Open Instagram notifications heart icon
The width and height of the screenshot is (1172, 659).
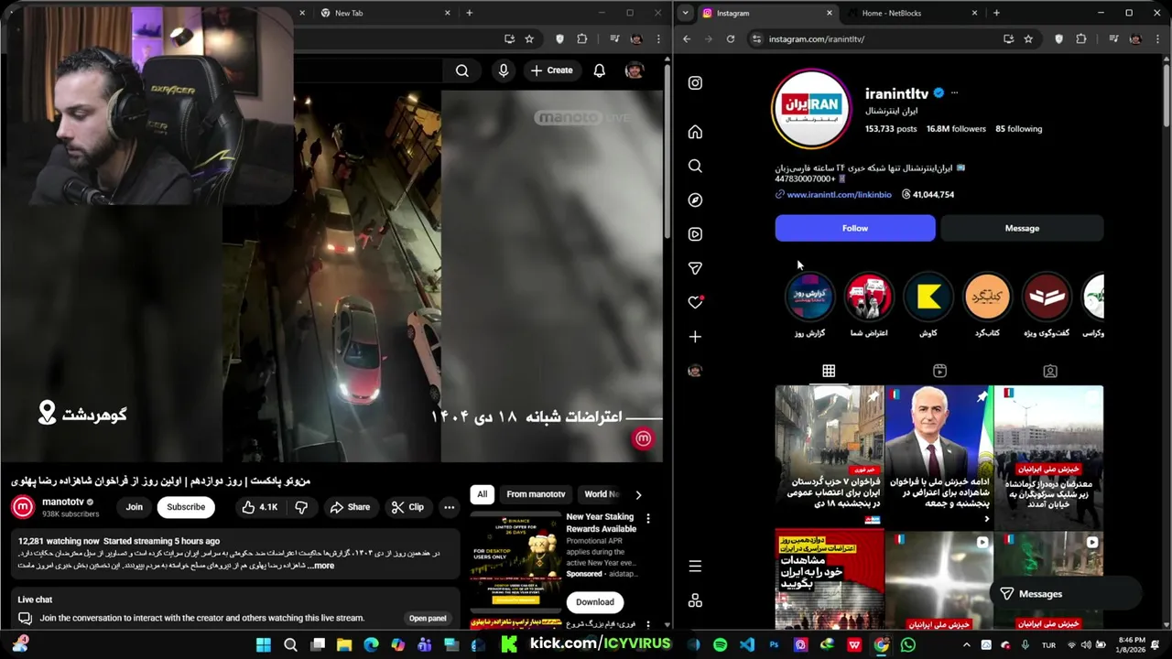pos(695,302)
